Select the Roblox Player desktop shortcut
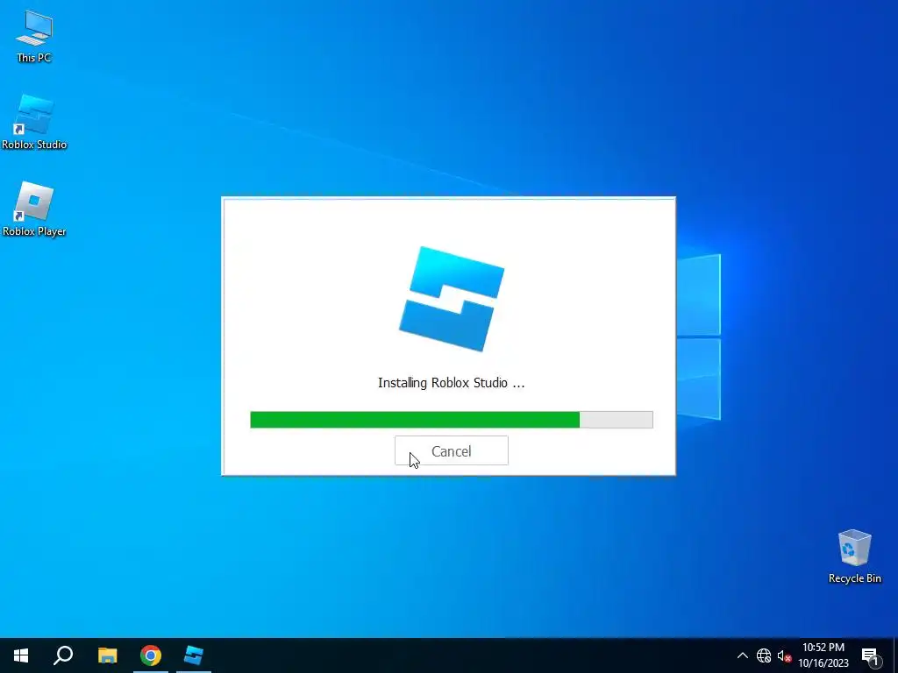Screen dimensions: 898x673 point(34,209)
